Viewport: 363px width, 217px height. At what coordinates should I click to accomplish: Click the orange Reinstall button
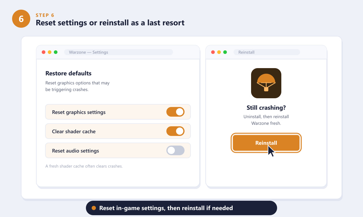click(x=266, y=143)
